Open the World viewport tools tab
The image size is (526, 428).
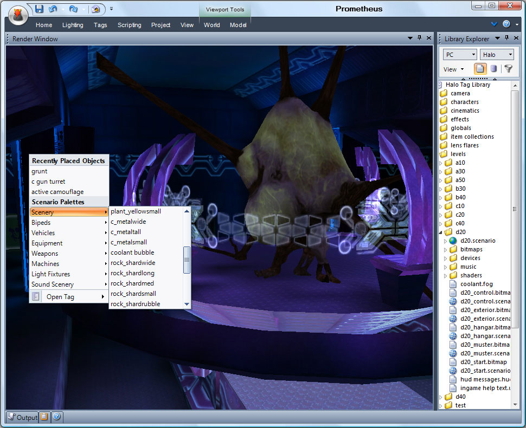coord(212,25)
